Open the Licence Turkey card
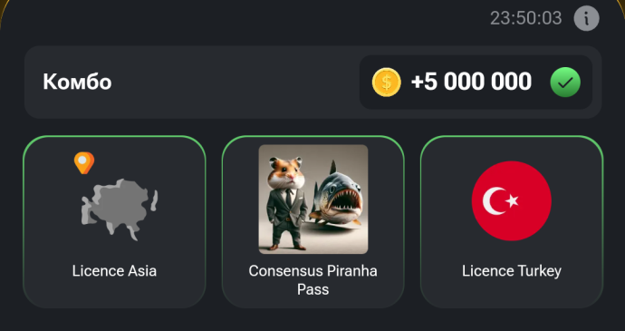 coord(512,222)
